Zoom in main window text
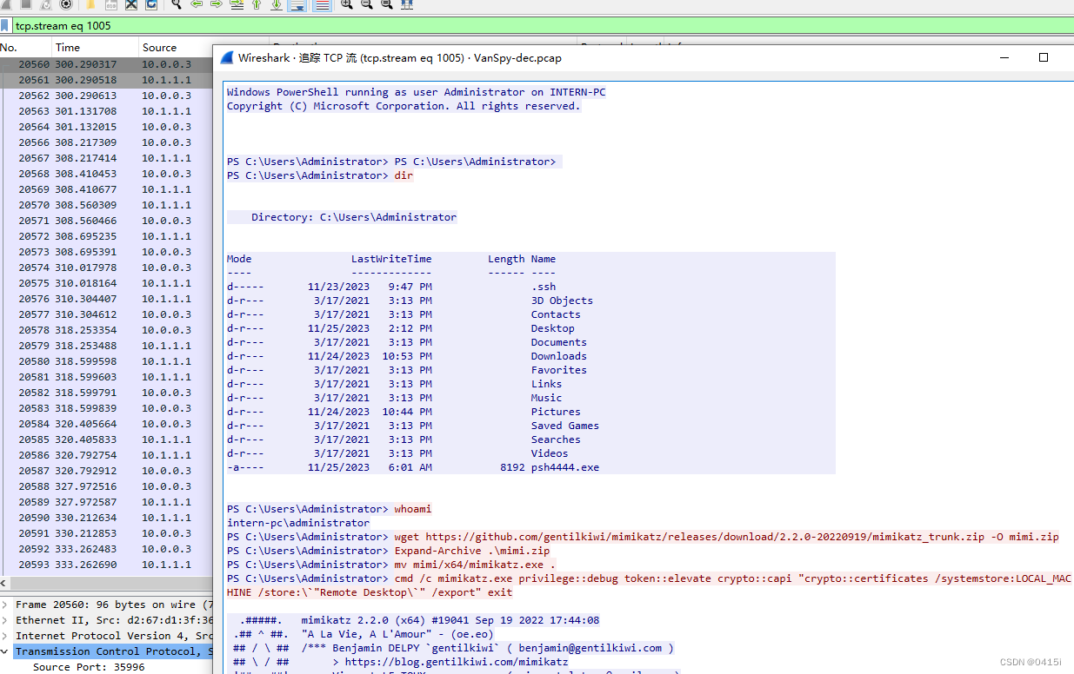The height and width of the screenshot is (674, 1074). [x=346, y=4]
